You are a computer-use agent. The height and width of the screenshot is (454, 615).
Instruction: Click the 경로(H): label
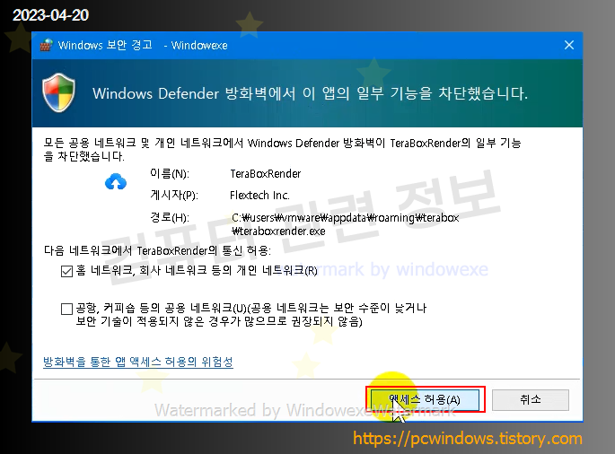[x=170, y=217]
